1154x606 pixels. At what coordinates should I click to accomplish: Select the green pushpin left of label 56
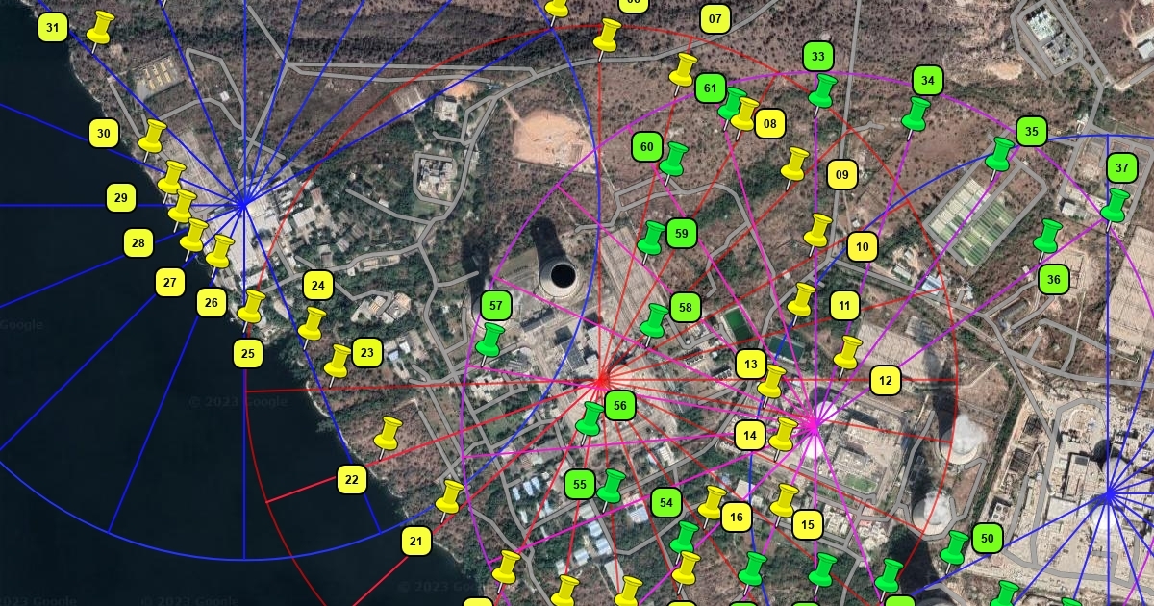point(590,418)
